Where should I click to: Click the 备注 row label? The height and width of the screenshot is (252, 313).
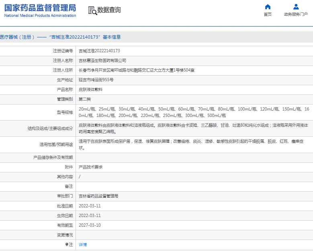pyautogui.click(x=69, y=186)
